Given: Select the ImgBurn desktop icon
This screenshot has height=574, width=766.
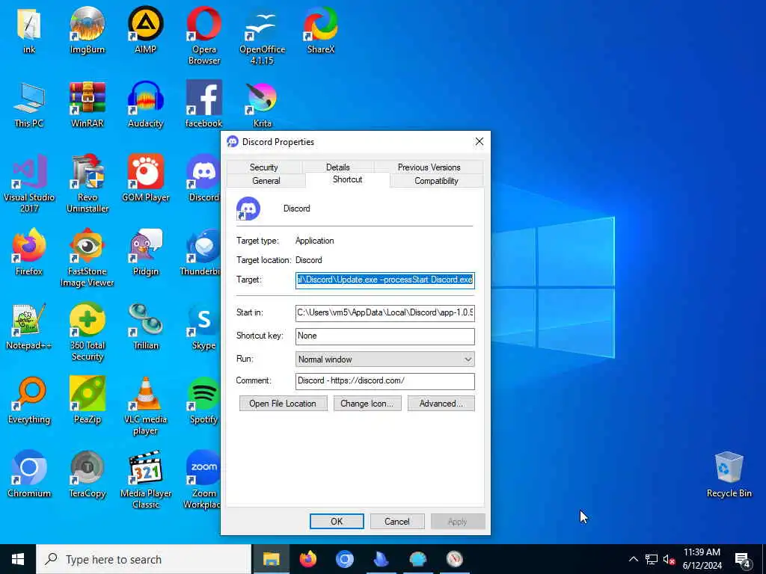Looking at the screenshot, I should pyautogui.click(x=87, y=29).
